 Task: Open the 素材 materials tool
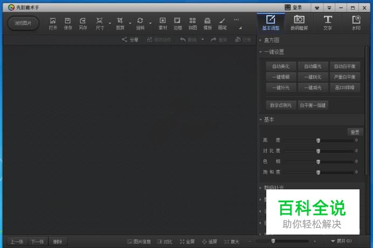pos(163,24)
